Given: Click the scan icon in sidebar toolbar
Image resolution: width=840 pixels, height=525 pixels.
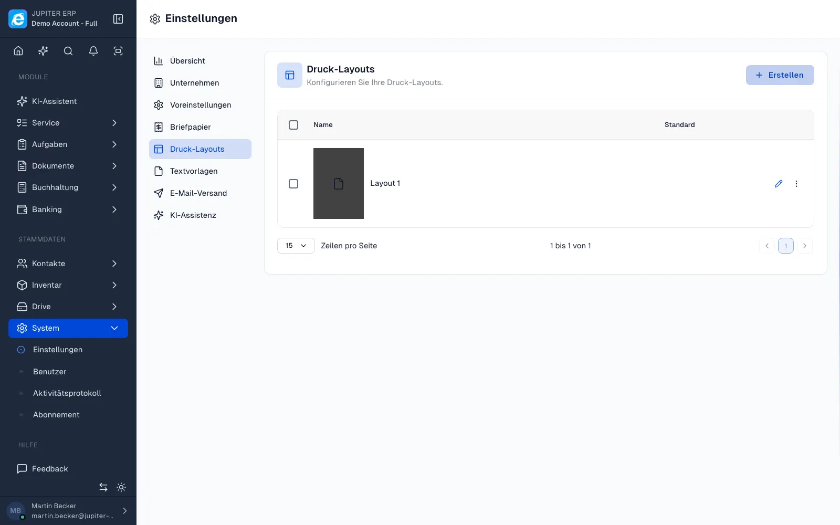Looking at the screenshot, I should (118, 51).
